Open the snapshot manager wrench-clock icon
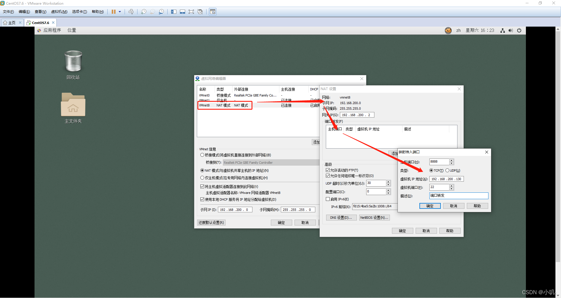The height and width of the screenshot is (298, 561). [161, 12]
